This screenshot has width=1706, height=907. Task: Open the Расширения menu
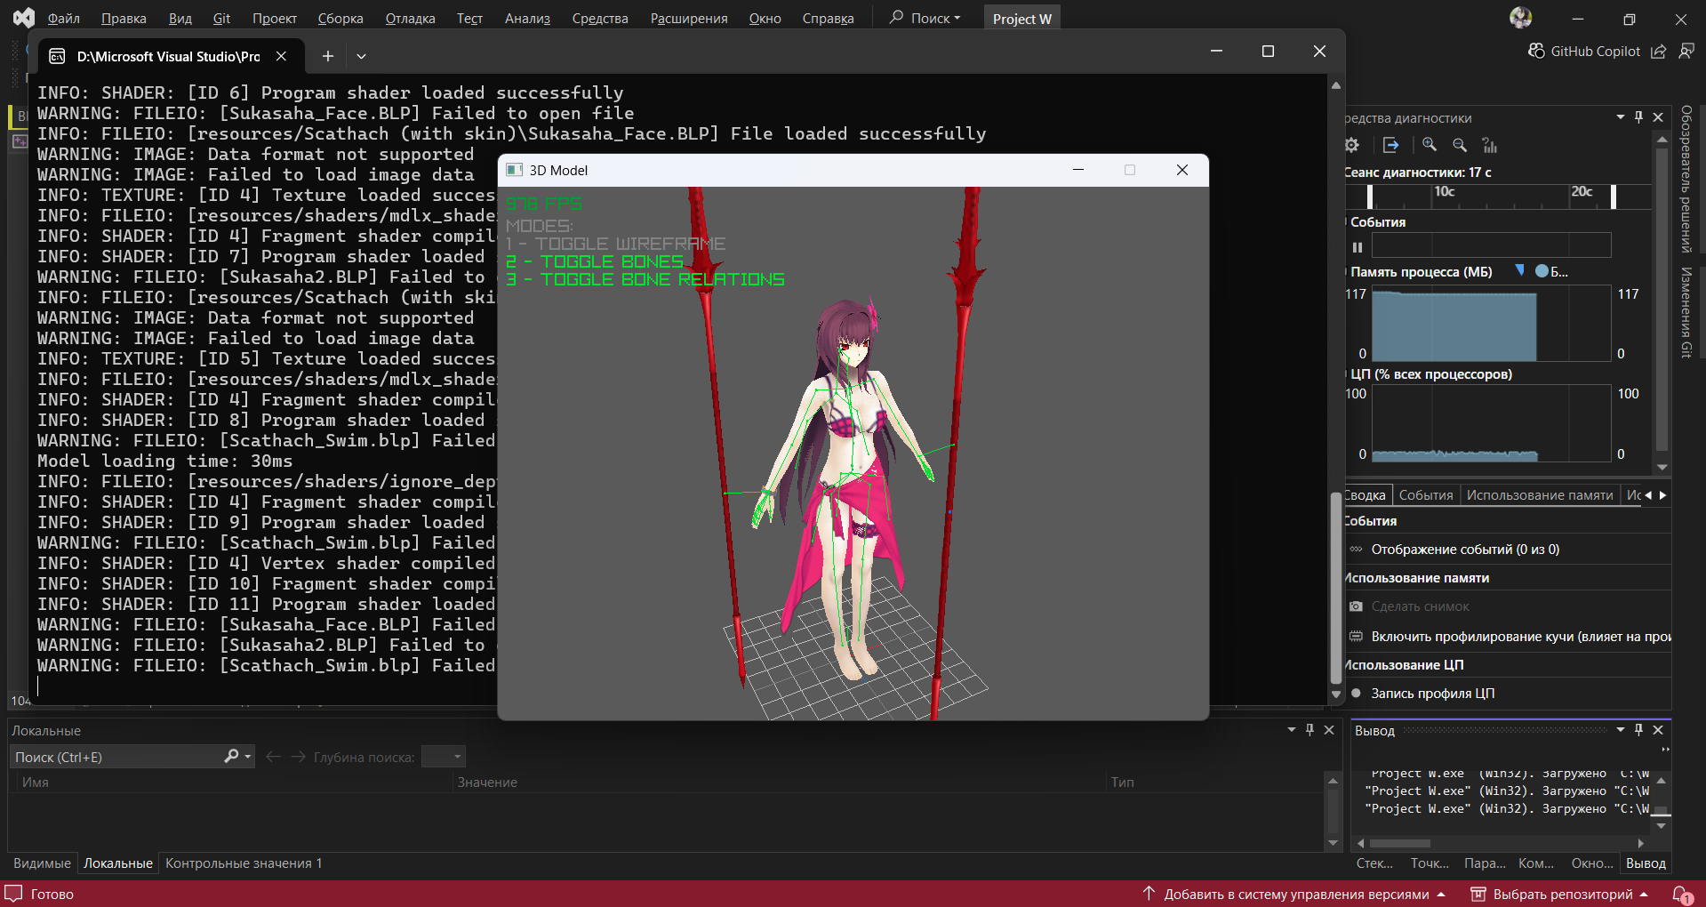689,19
